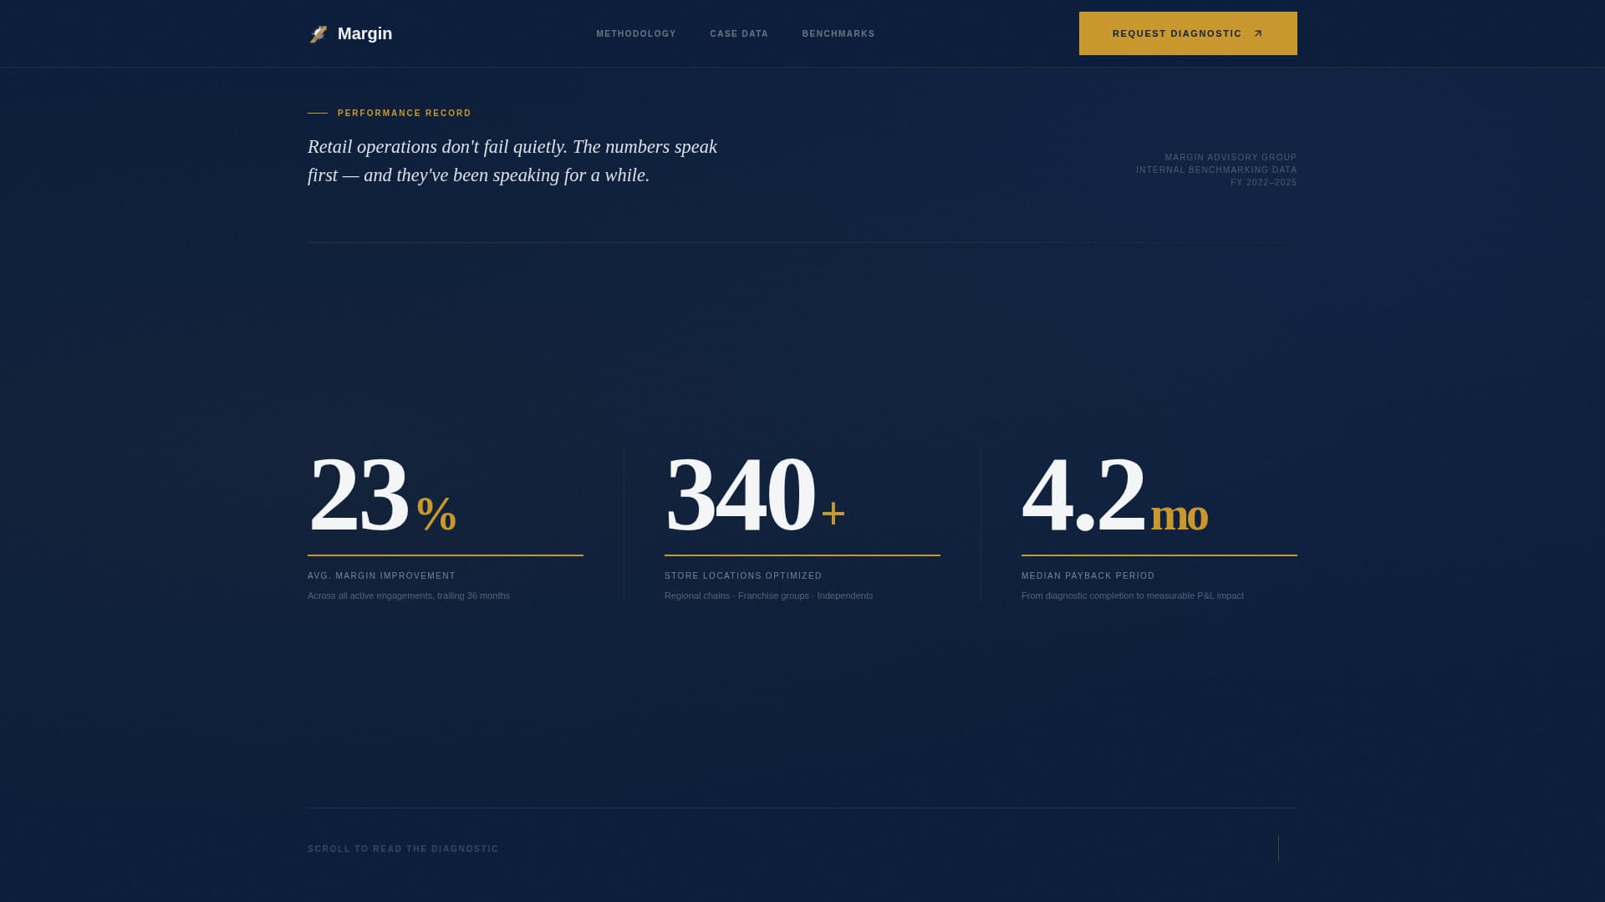Click 'Across all active engagements' caption
This screenshot has height=902, width=1605.
pos(409,595)
